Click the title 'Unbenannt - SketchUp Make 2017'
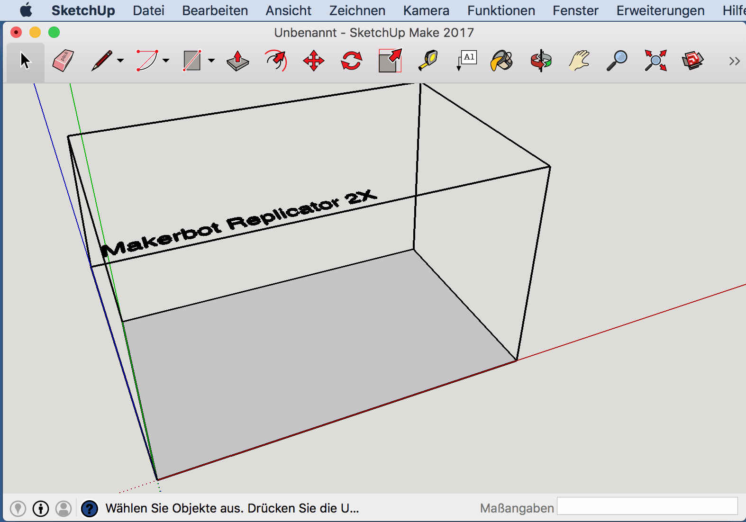Image resolution: width=746 pixels, height=522 pixels. click(374, 33)
